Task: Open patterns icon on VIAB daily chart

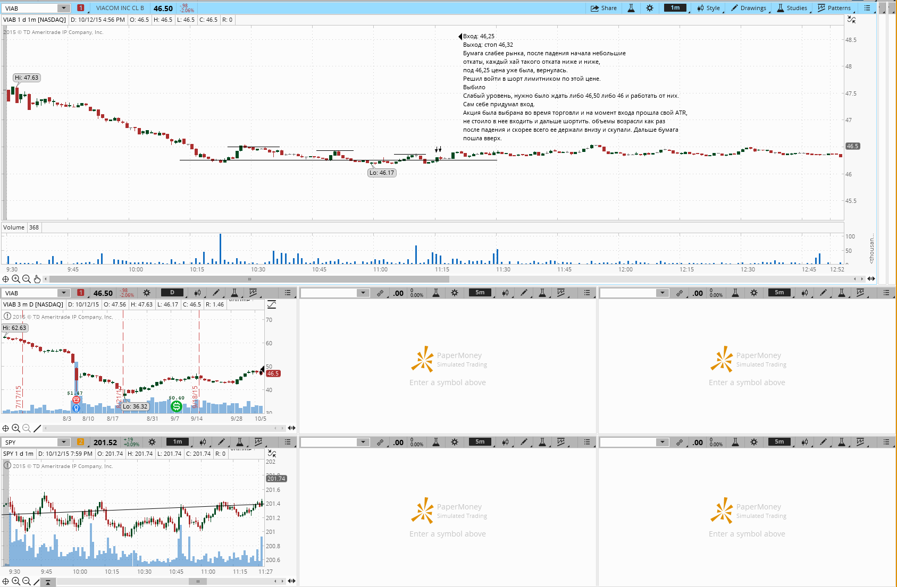Action: 253,293
